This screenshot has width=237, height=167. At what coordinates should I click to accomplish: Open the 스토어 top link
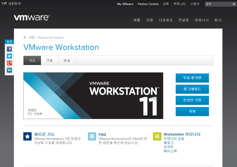pos(195,4)
